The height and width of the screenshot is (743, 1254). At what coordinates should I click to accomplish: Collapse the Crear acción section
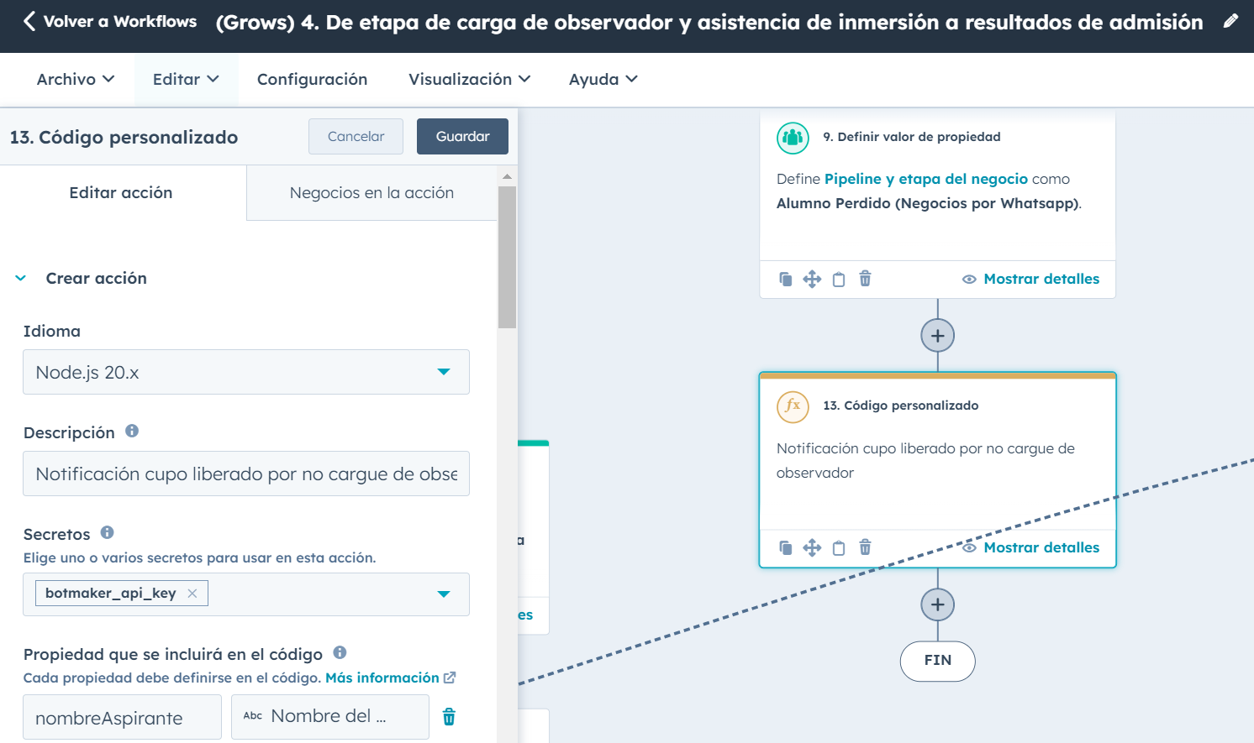click(21, 278)
